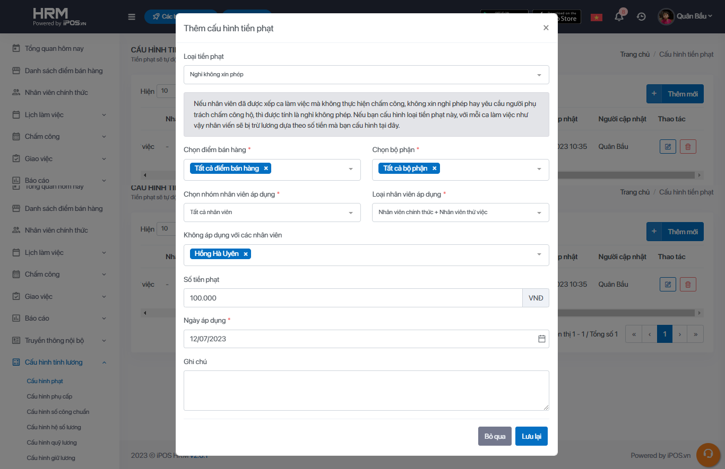Image resolution: width=725 pixels, height=469 pixels.
Task: Close the Thêm cấu hình tiền phạt dialog
Action: click(546, 28)
